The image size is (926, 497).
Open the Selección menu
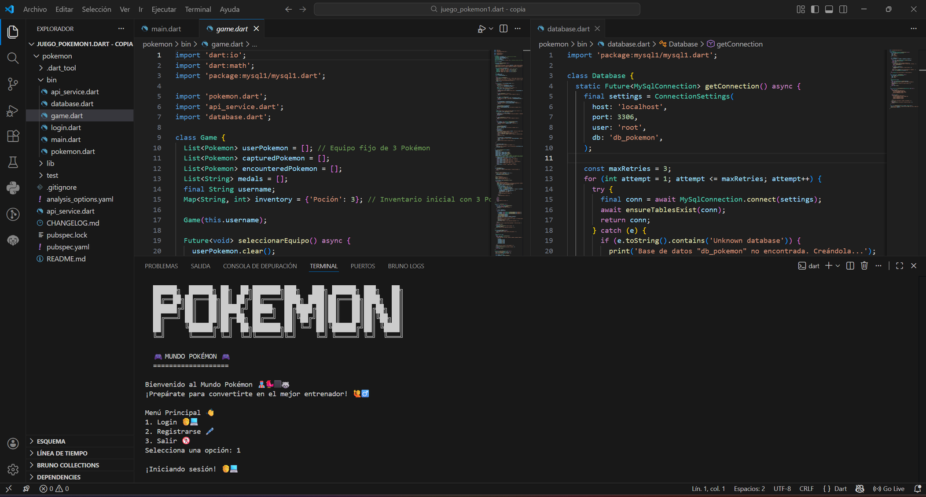[97, 9]
